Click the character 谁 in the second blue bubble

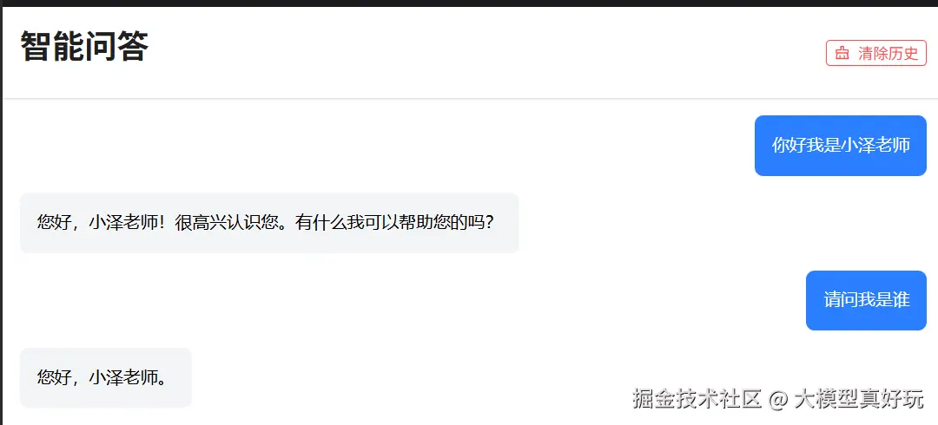(902, 300)
